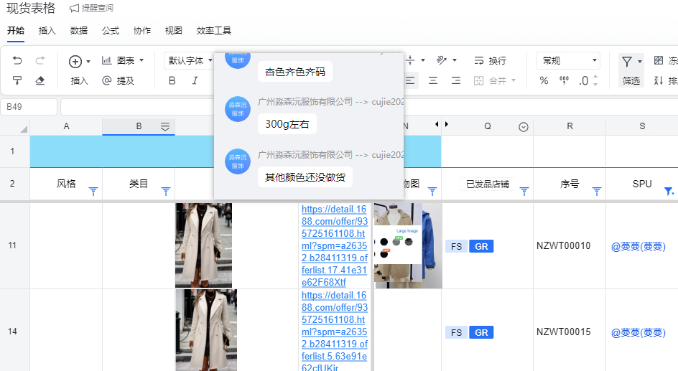Click the 换行 wrap text button
The width and height of the screenshot is (678, 371).
click(490, 61)
